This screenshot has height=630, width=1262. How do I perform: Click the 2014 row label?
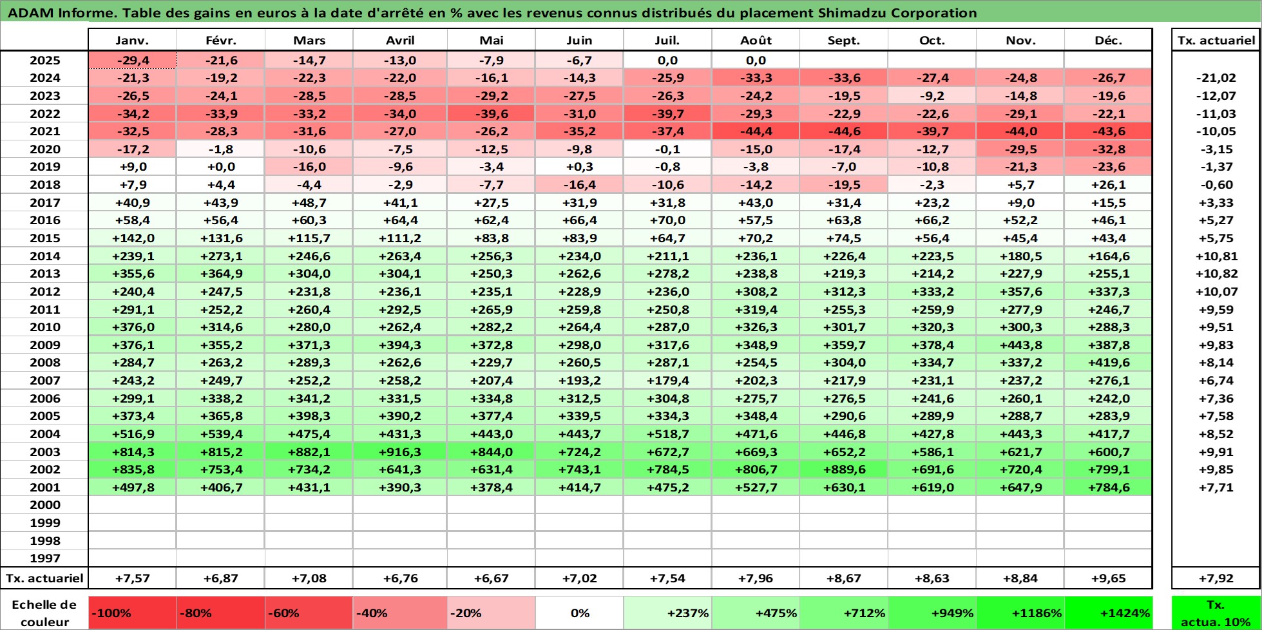pyautogui.click(x=44, y=256)
